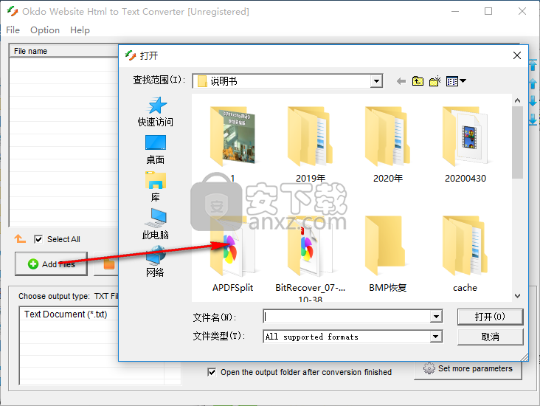Select the BitRecover_07 folder
Image resolution: width=540 pixels, height=406 pixels.
[311, 257]
